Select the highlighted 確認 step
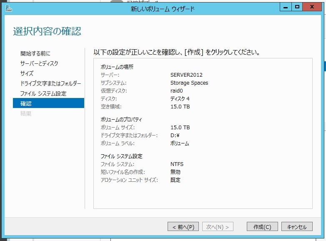This screenshot has height=241, width=326. pyautogui.click(x=48, y=103)
